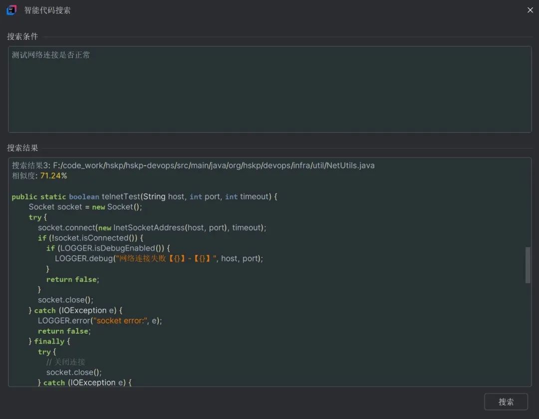The height and width of the screenshot is (419, 539).
Task: Click the 'if (!socket.isConnected())' line
Action: coord(90,238)
